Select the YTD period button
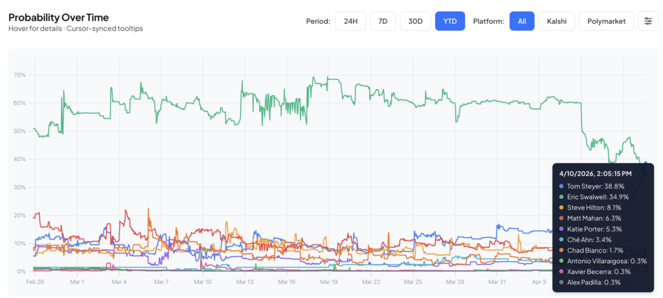Viewport: 663px width, 298px height. (450, 21)
